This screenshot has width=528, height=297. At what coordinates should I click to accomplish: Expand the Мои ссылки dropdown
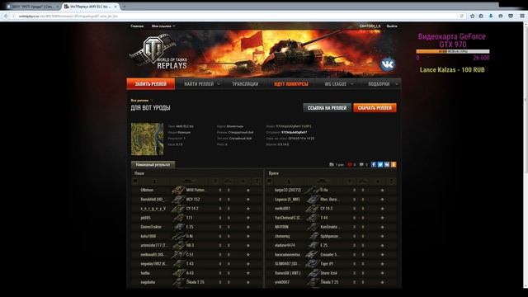click(163, 26)
